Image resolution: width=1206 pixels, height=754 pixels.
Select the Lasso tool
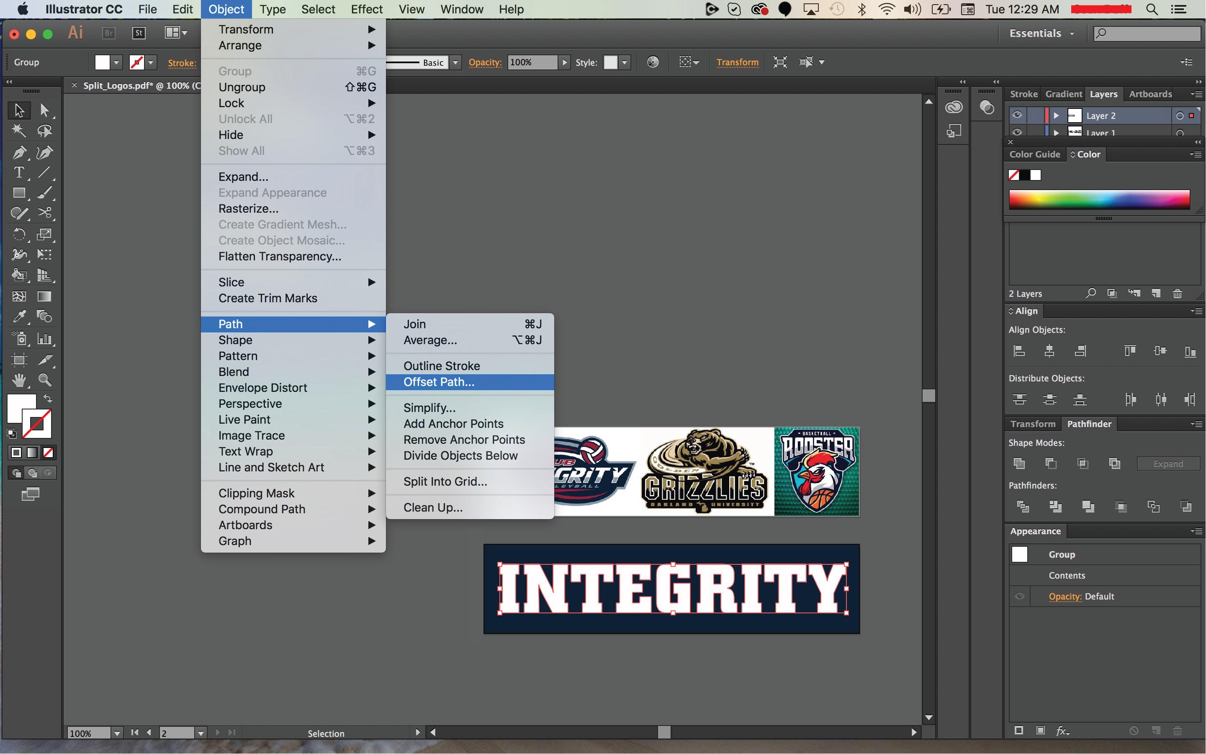(44, 131)
